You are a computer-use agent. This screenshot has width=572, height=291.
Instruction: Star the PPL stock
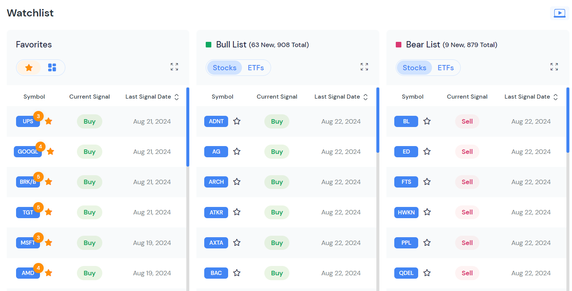(x=427, y=243)
